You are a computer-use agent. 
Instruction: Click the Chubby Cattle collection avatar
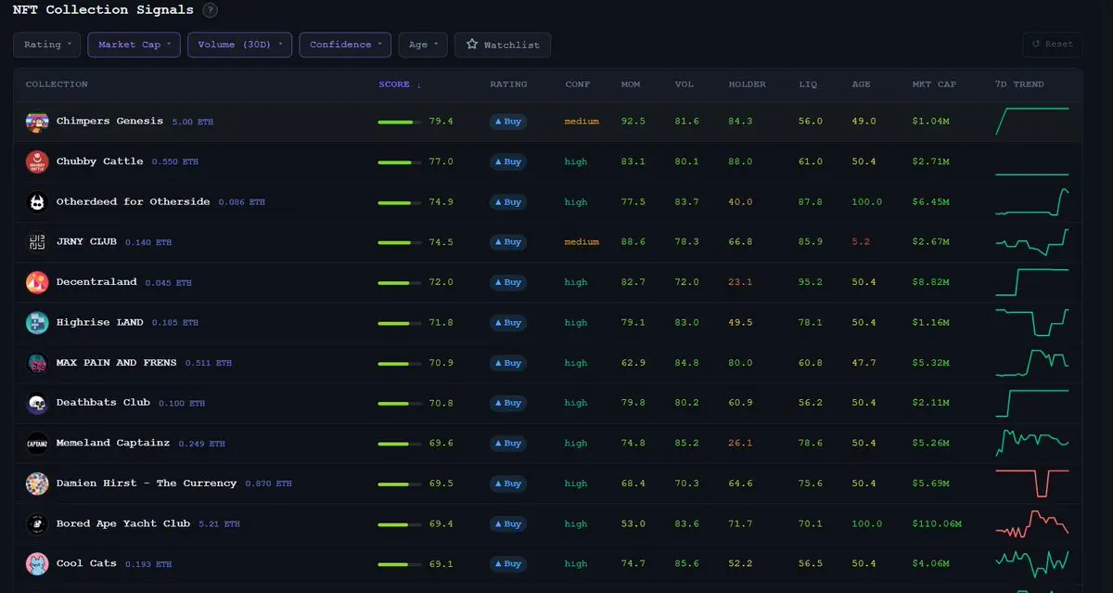pyautogui.click(x=37, y=161)
